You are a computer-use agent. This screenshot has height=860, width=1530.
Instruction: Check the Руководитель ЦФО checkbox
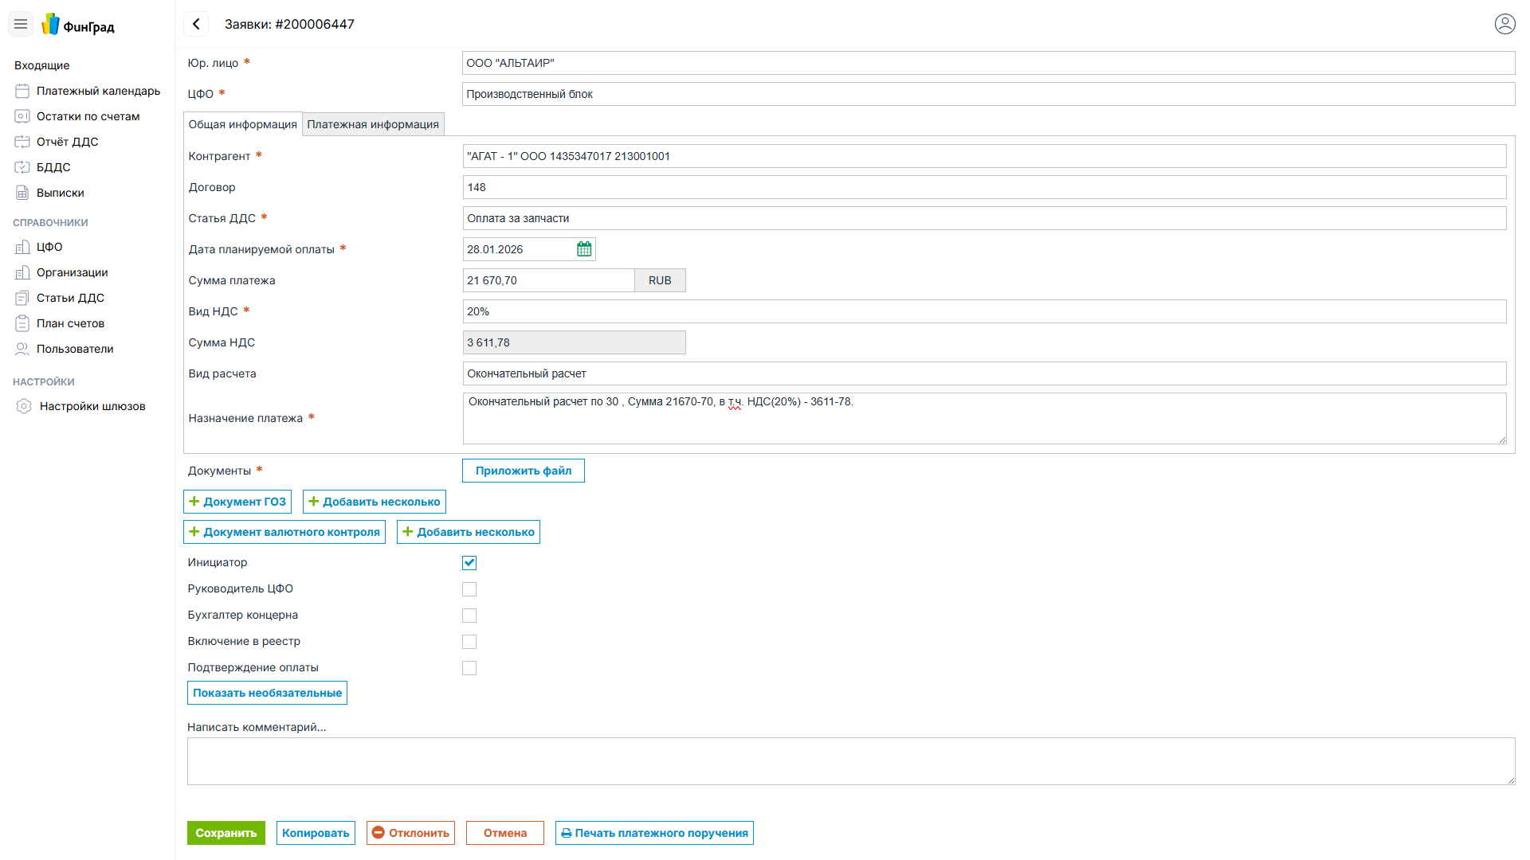tap(469, 589)
